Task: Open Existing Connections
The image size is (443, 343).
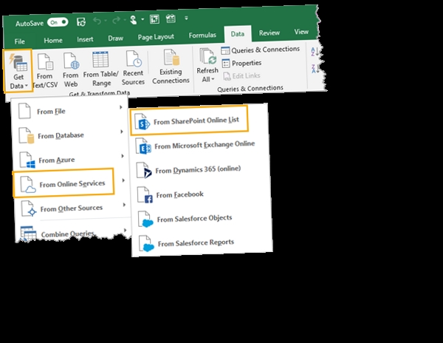Action: [x=171, y=67]
